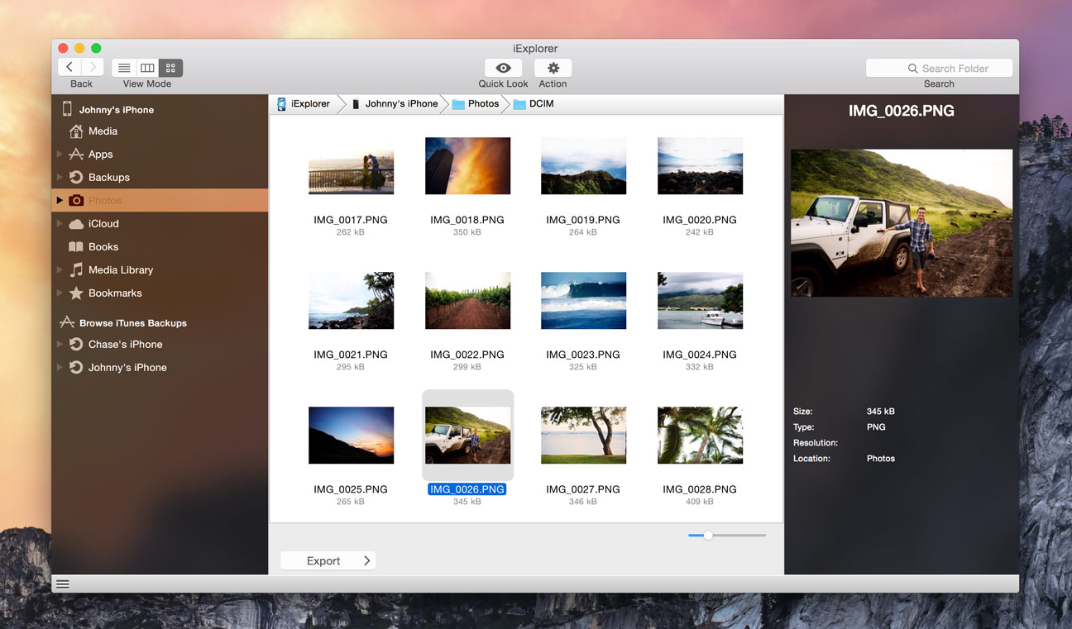
Task: Open Johnny's iPhone backup icon under iTunes Backups
Action: click(x=76, y=368)
